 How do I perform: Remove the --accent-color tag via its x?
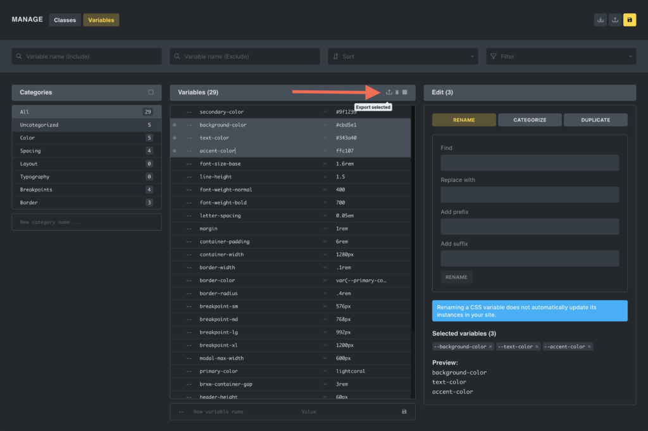[x=589, y=347]
